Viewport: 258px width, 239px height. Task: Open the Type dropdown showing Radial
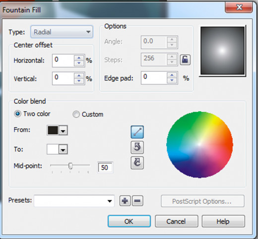(x=62, y=32)
